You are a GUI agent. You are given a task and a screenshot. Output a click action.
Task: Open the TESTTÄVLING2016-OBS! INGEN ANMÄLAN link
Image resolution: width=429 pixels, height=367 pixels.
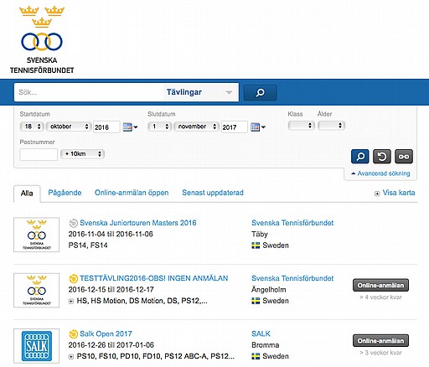[154, 278]
